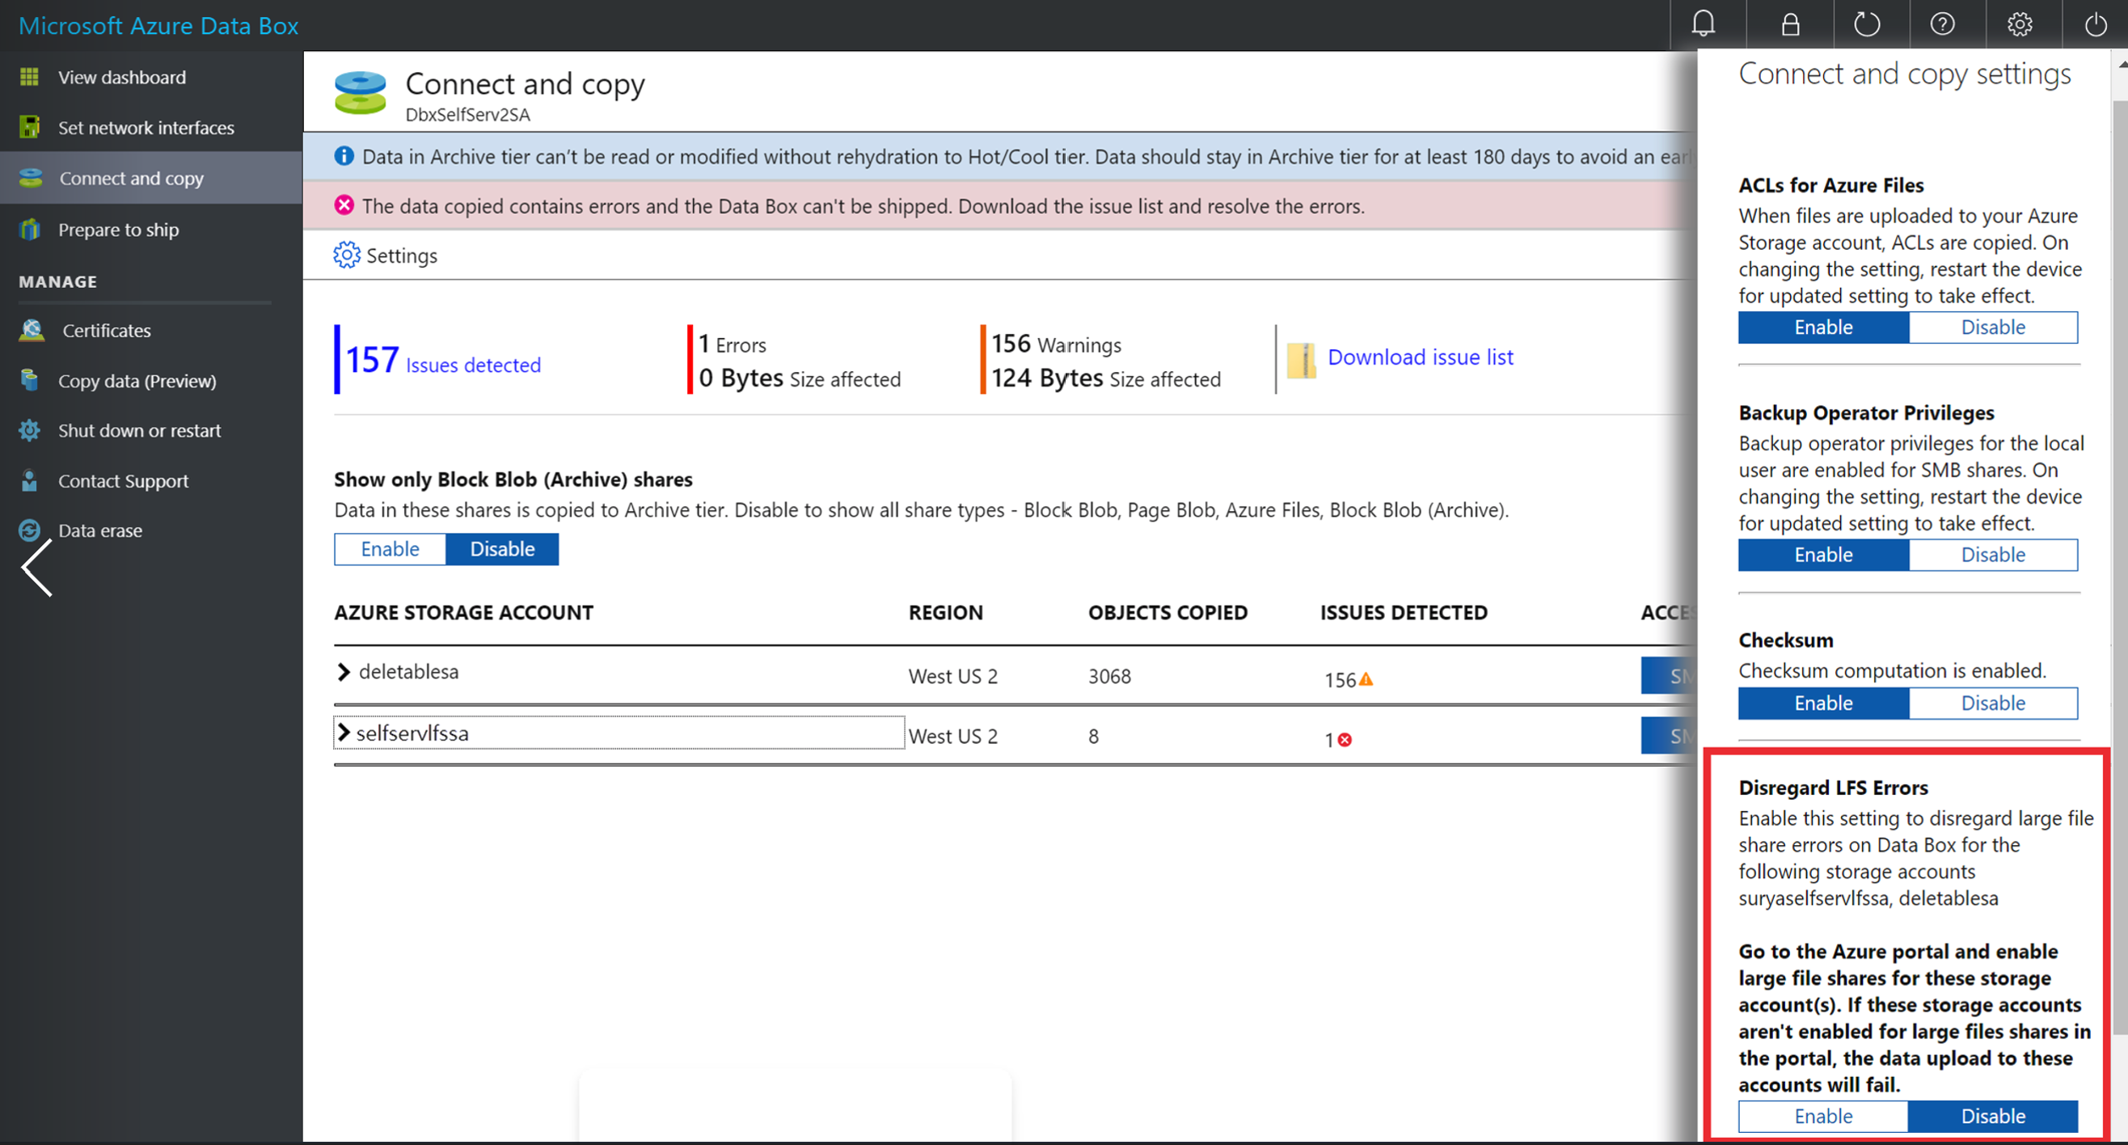Click the View dashboard icon
This screenshot has height=1145, width=2128.
[x=32, y=76]
